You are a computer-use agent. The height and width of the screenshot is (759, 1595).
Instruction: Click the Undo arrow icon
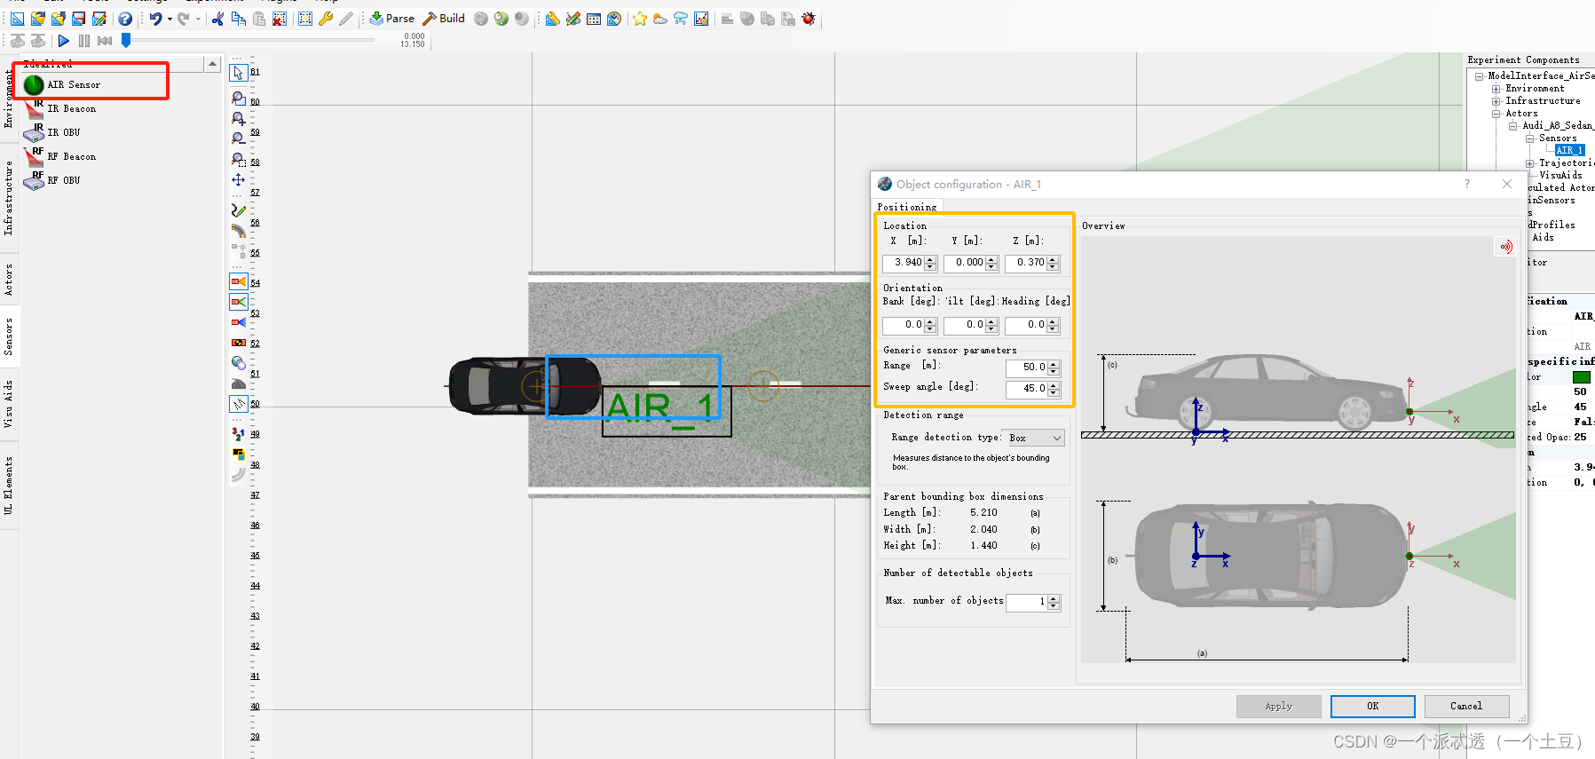(x=155, y=19)
